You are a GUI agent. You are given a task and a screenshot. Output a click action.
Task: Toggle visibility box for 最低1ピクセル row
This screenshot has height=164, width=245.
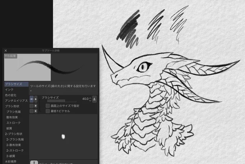(x=32, y=111)
